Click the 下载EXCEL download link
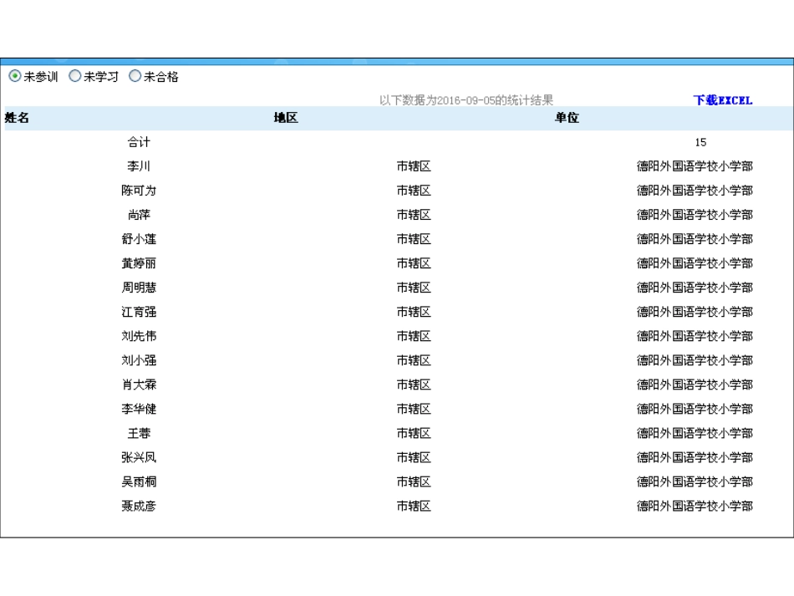 coord(723,100)
